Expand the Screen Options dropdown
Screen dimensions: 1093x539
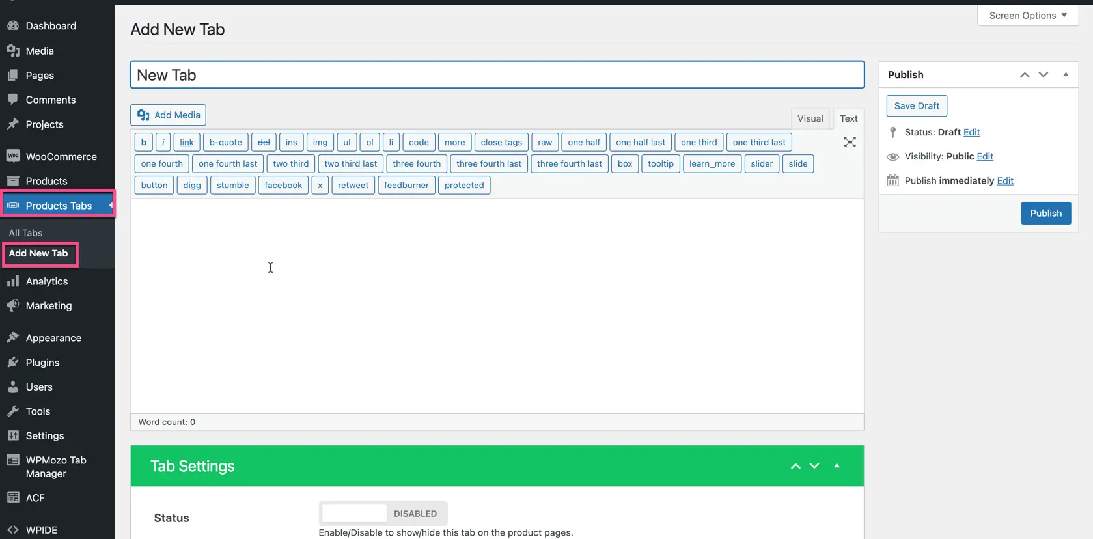1027,16
